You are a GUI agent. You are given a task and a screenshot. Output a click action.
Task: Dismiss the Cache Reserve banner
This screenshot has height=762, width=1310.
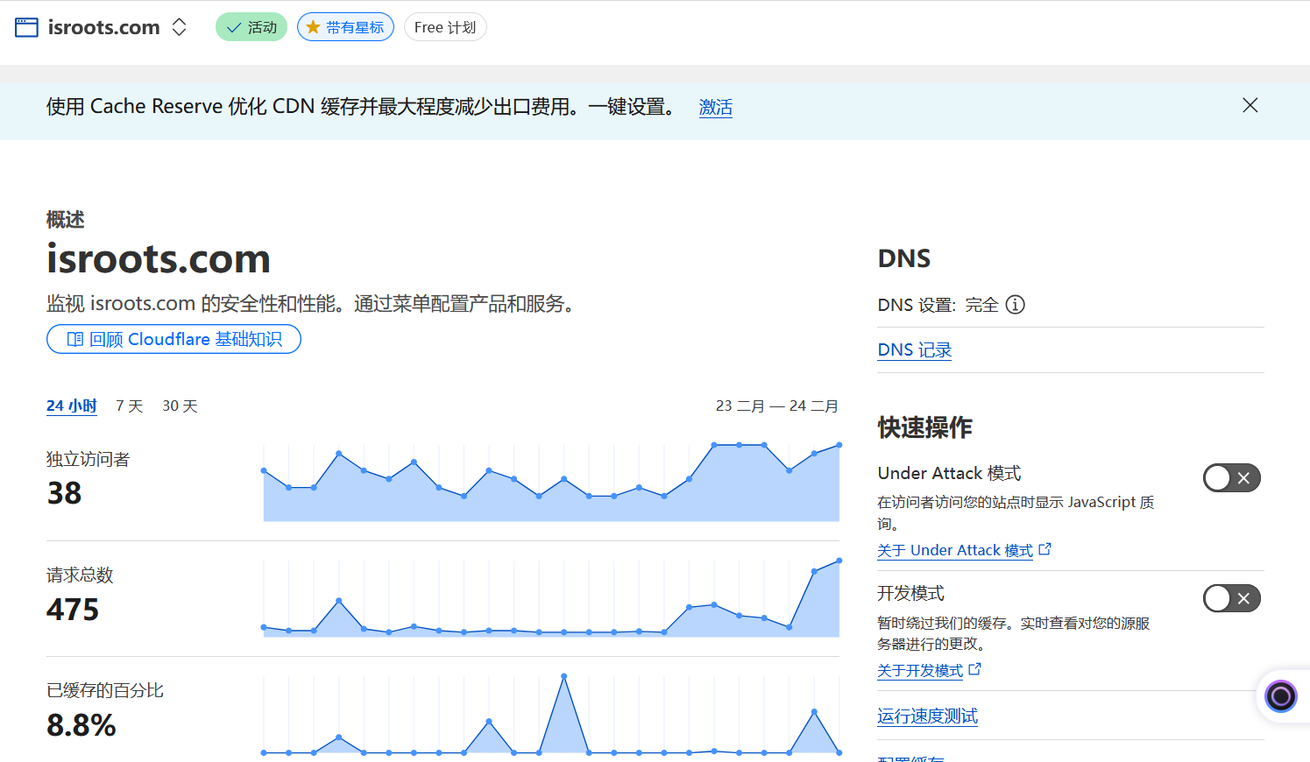[1250, 105]
